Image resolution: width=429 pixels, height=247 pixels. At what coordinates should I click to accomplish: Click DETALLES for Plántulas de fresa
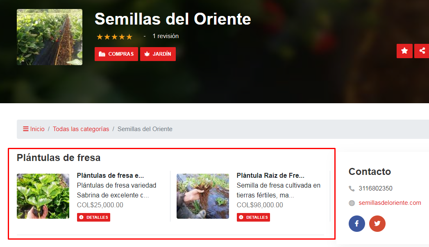93,217
